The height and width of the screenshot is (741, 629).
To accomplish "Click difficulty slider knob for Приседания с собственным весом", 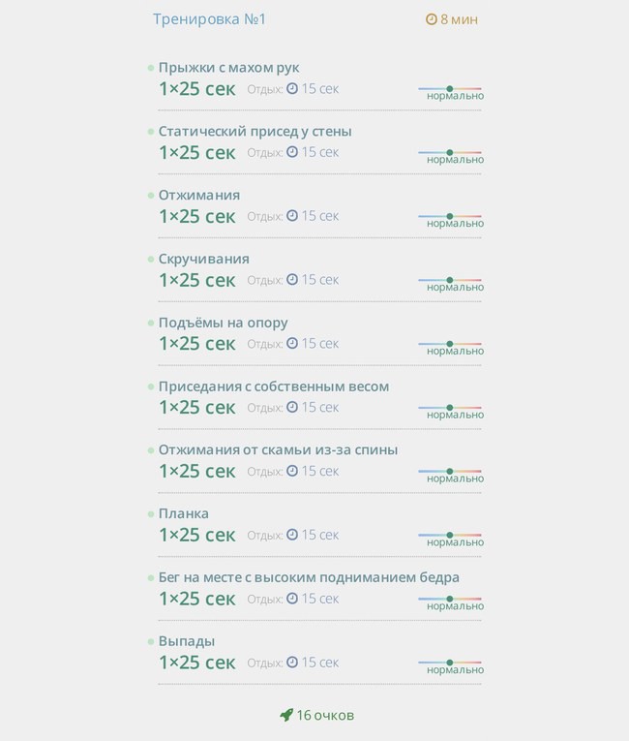I will [x=450, y=408].
